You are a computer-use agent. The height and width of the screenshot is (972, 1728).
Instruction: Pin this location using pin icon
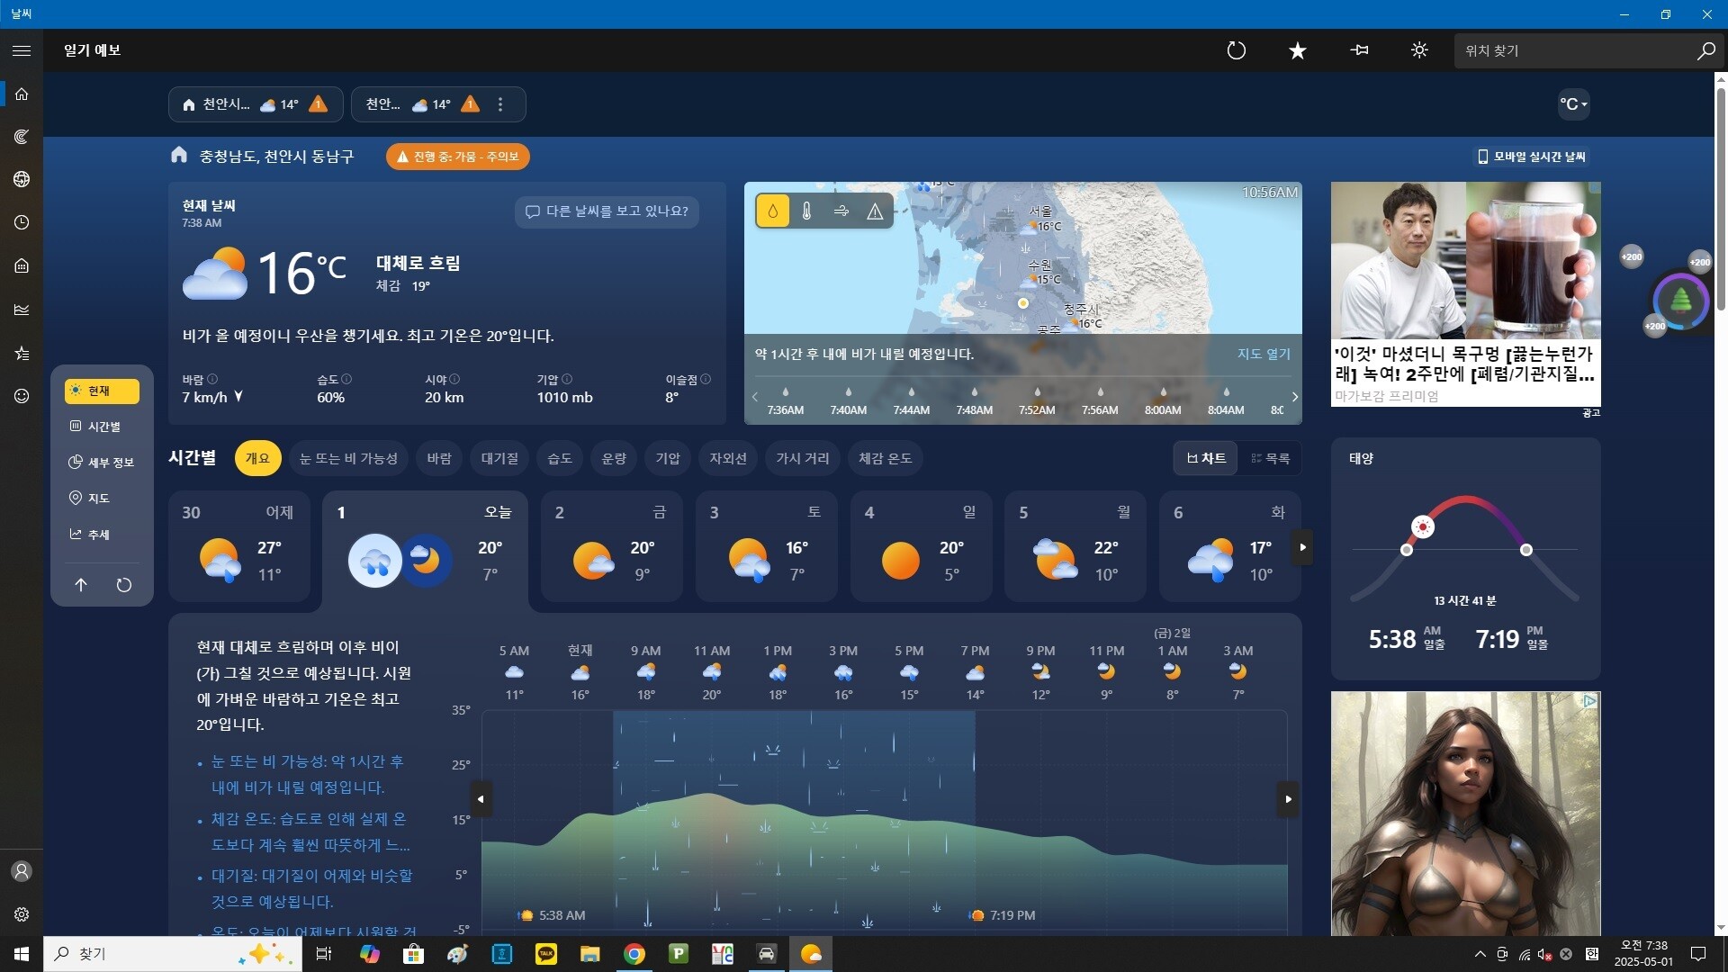pos(1359,50)
